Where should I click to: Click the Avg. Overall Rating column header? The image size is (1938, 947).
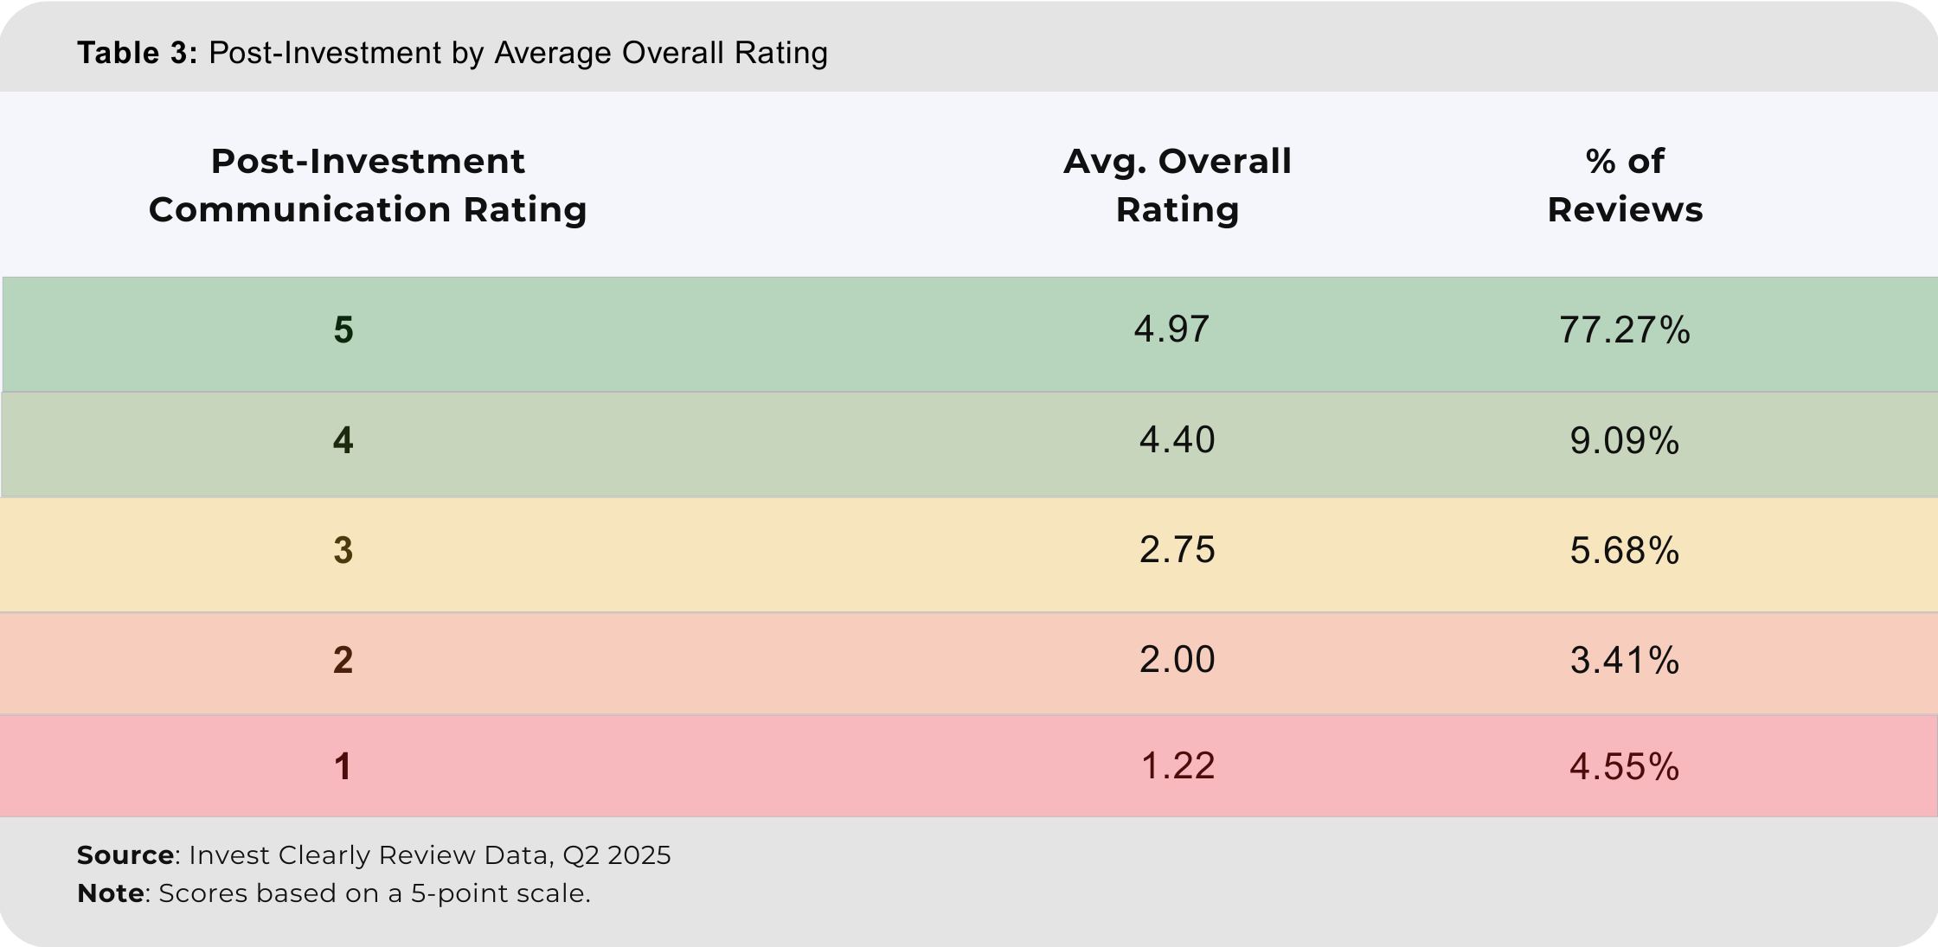coord(1177,185)
